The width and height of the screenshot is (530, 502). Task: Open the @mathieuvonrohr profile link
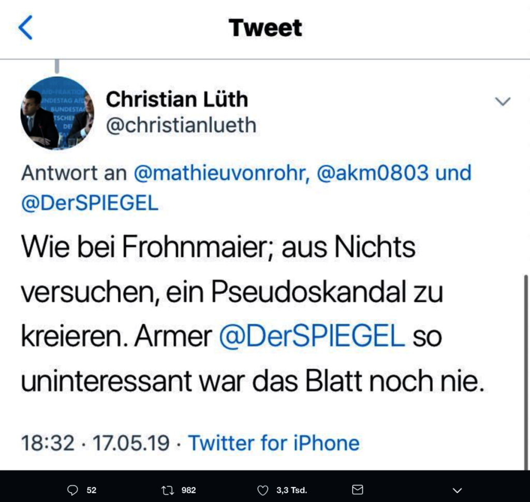pyautogui.click(x=221, y=173)
